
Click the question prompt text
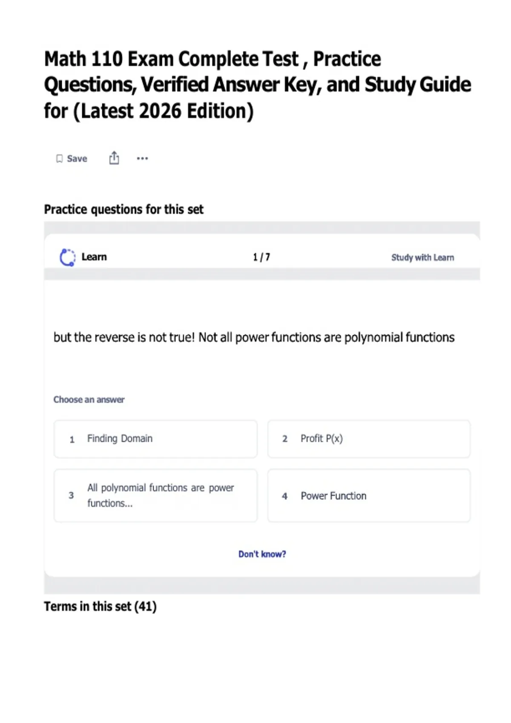254,337
